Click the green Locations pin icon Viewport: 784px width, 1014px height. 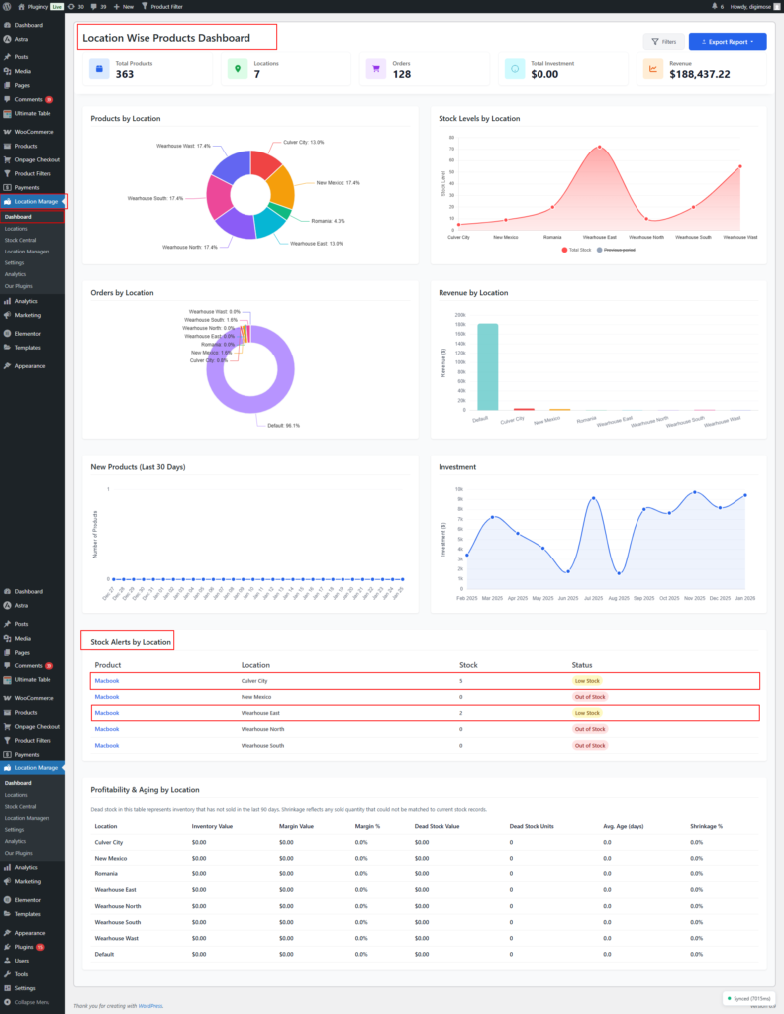pyautogui.click(x=237, y=69)
